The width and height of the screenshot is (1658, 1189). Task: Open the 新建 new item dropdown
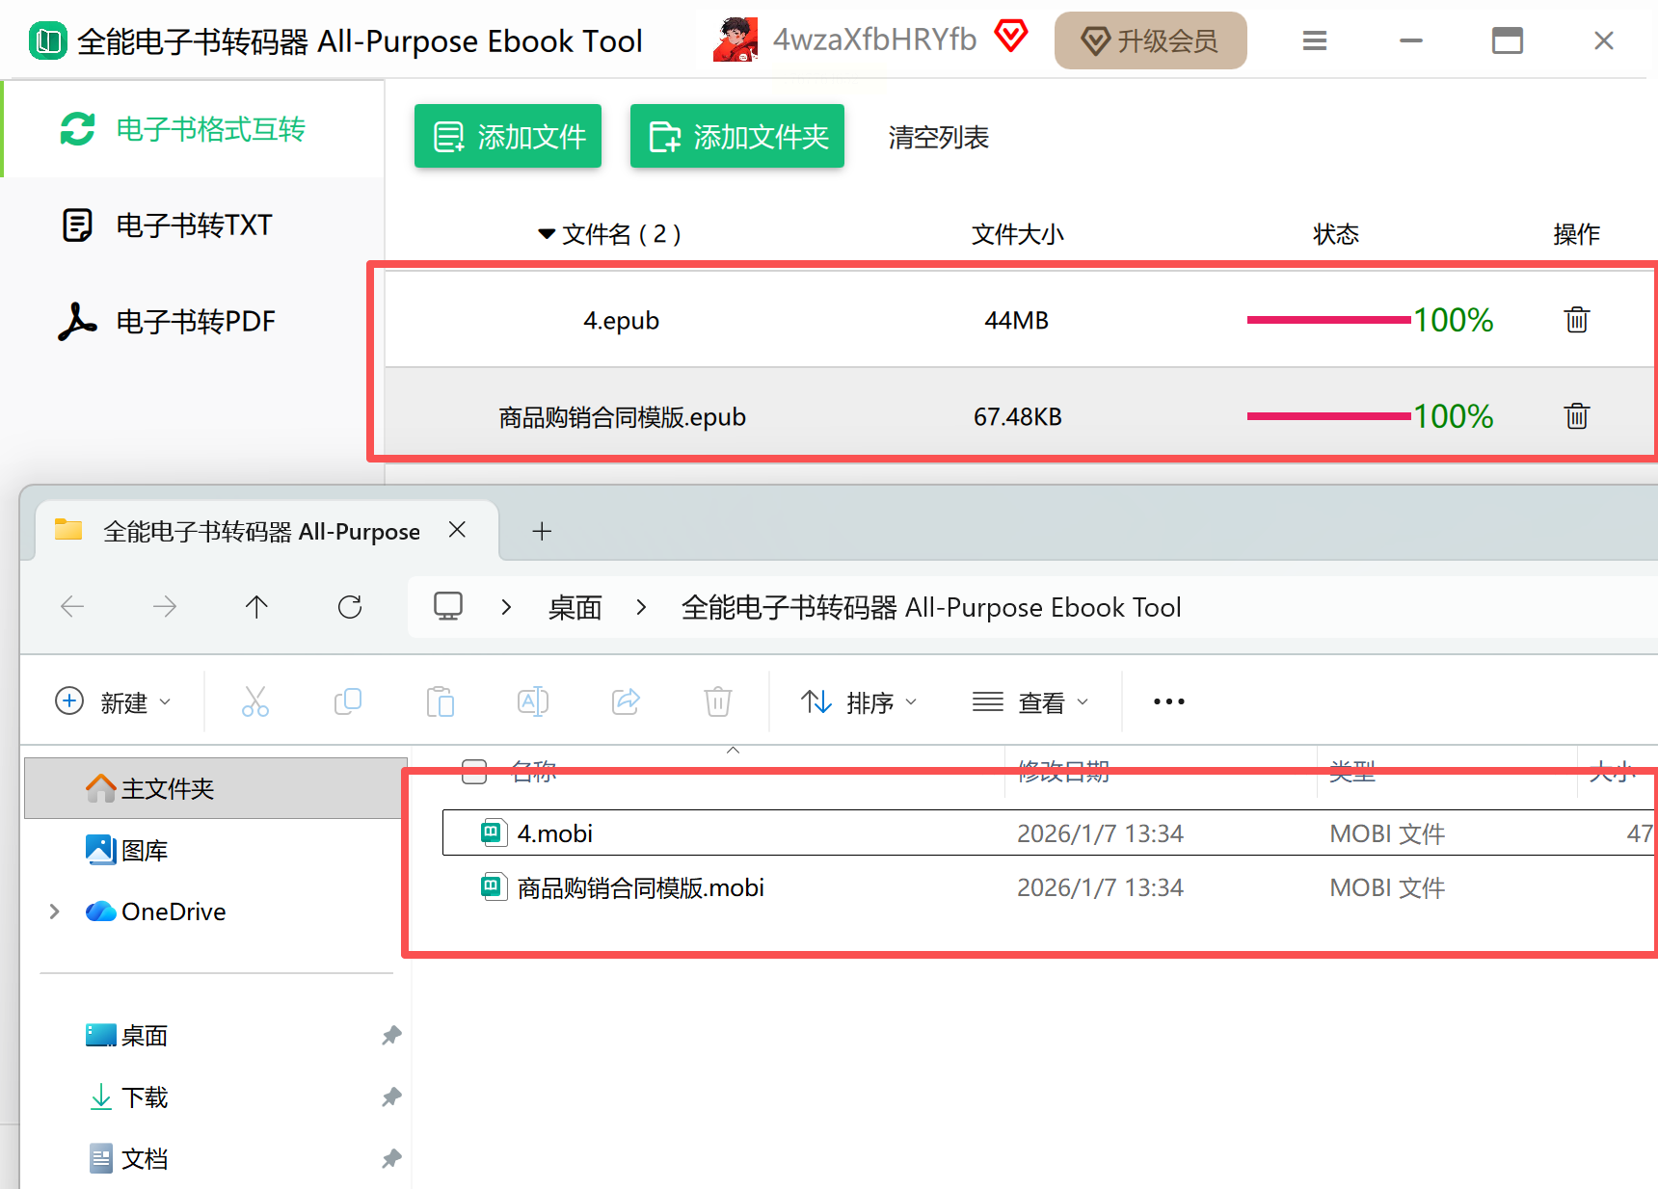(113, 702)
